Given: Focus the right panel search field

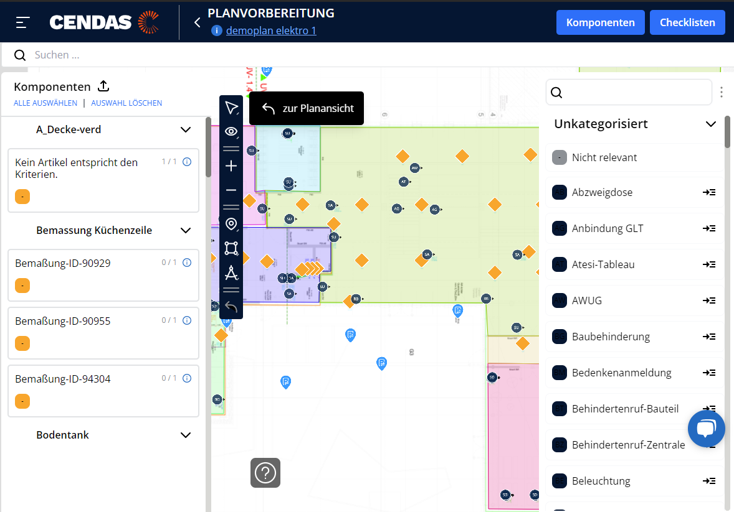Looking at the screenshot, I should pos(629,92).
